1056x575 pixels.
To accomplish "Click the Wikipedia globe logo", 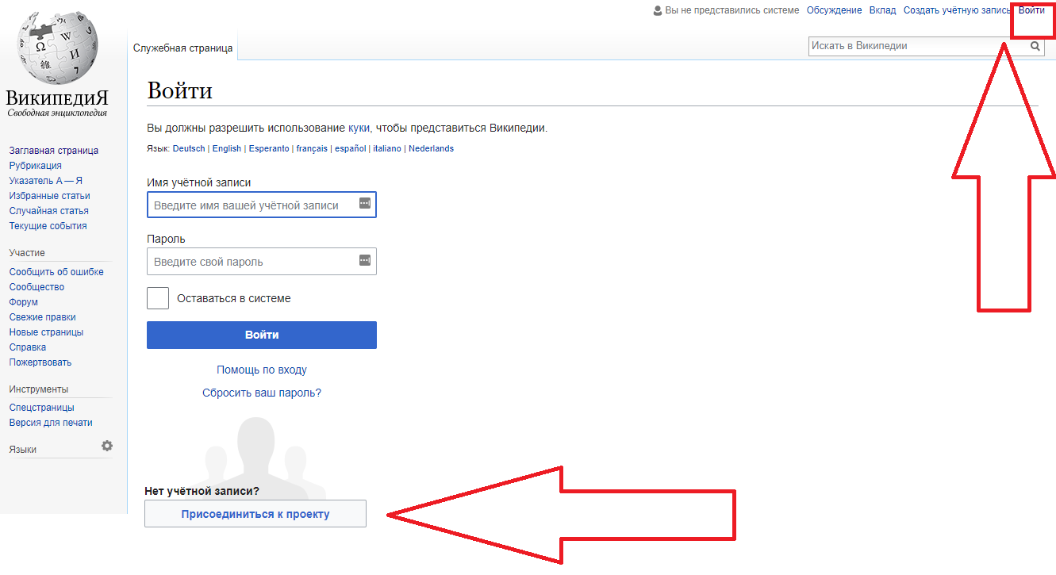I will (x=57, y=48).
